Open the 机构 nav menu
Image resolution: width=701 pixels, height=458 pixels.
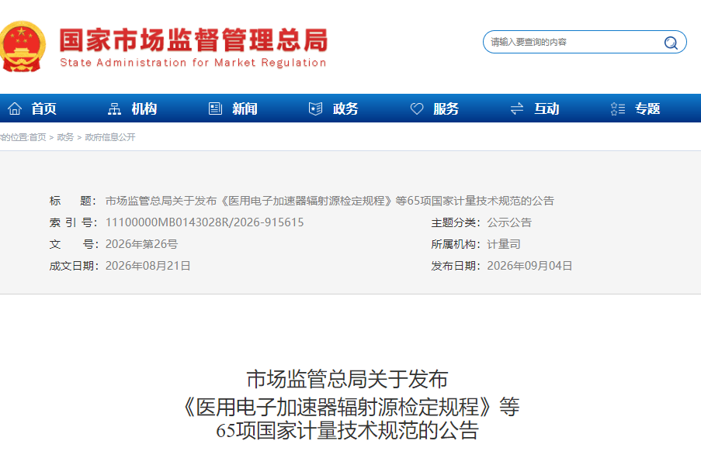point(144,108)
